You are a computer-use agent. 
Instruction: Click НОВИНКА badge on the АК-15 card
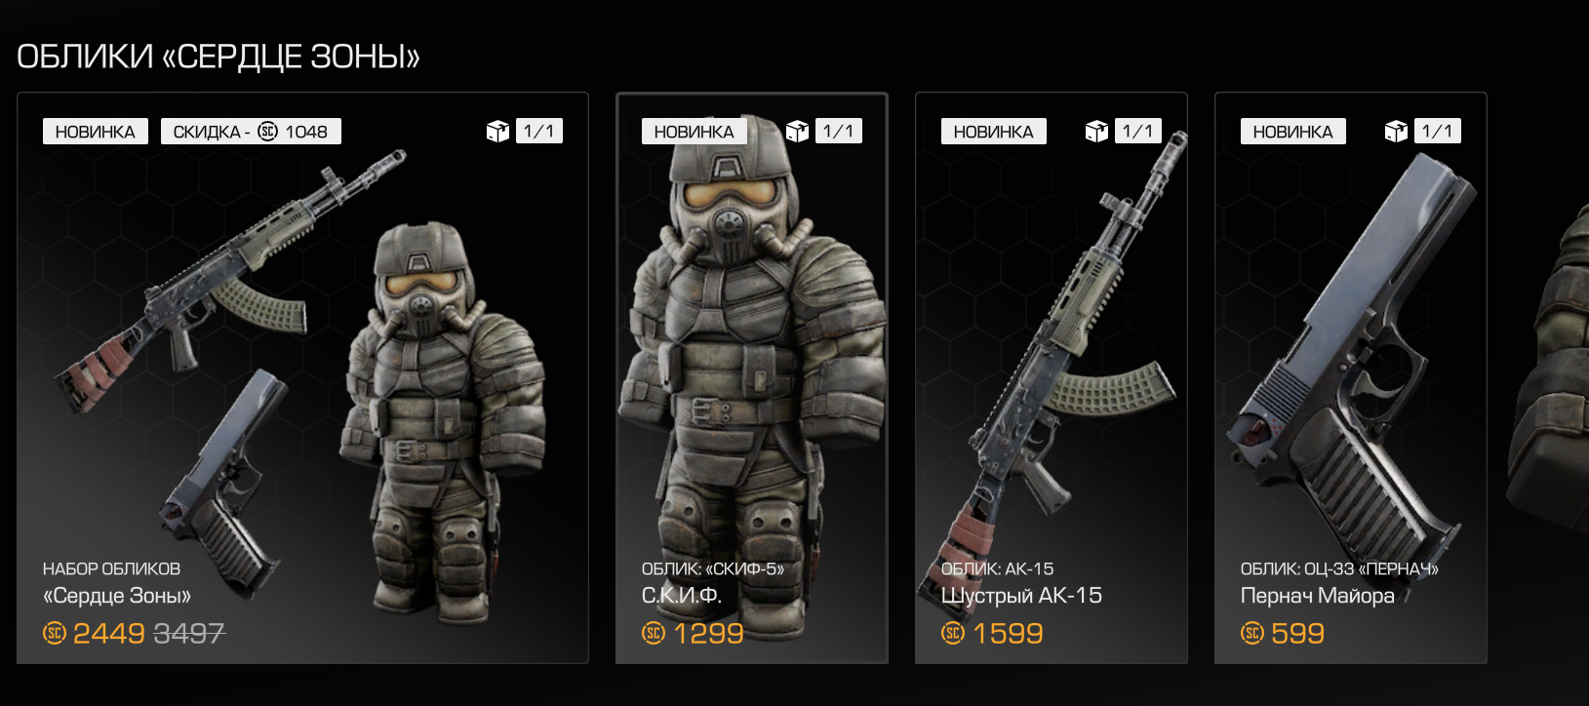(993, 132)
